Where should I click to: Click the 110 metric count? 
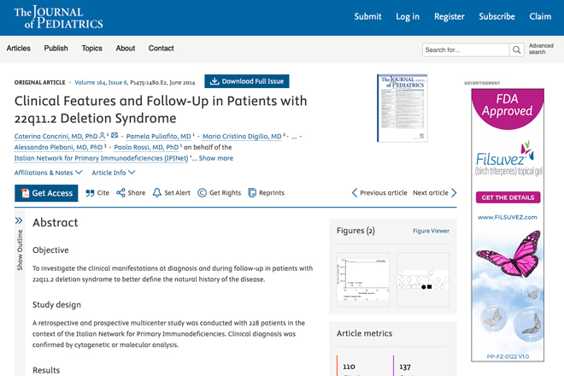[x=349, y=367]
